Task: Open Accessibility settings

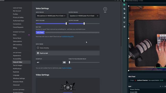Action: (17, 59)
